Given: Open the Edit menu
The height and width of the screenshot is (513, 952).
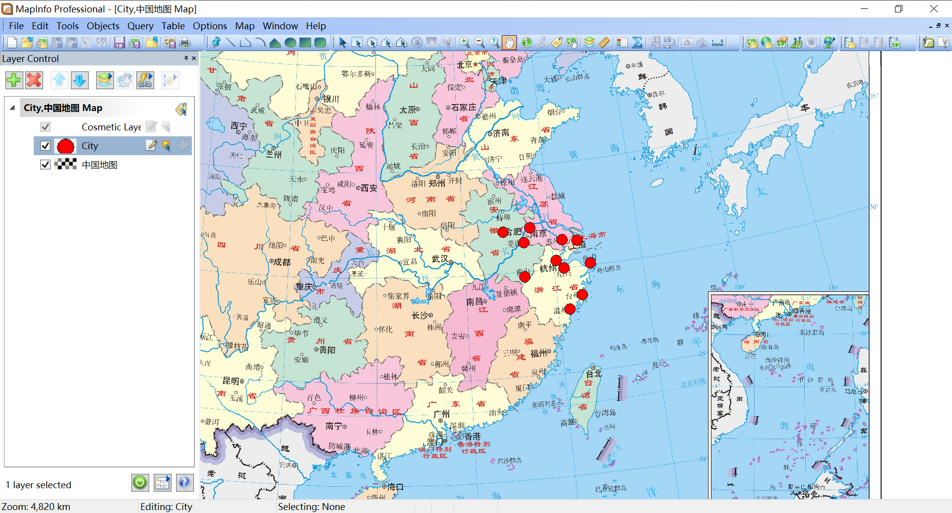Looking at the screenshot, I should [x=40, y=26].
